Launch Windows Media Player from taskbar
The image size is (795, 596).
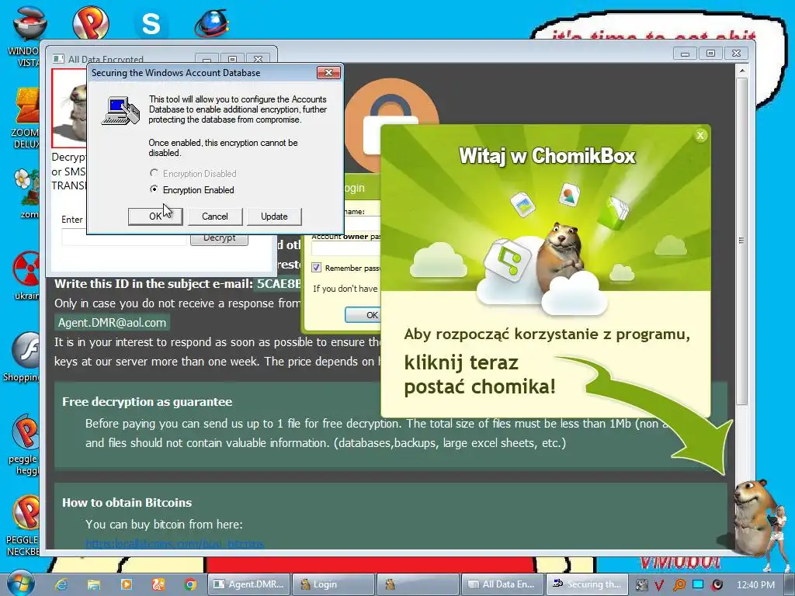pos(127,584)
